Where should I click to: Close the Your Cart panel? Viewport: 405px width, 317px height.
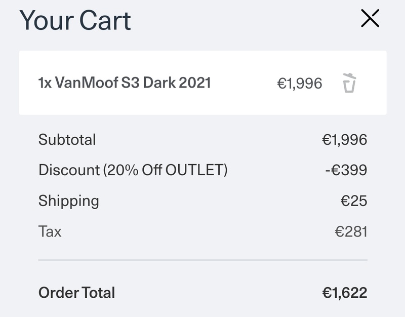tap(370, 18)
